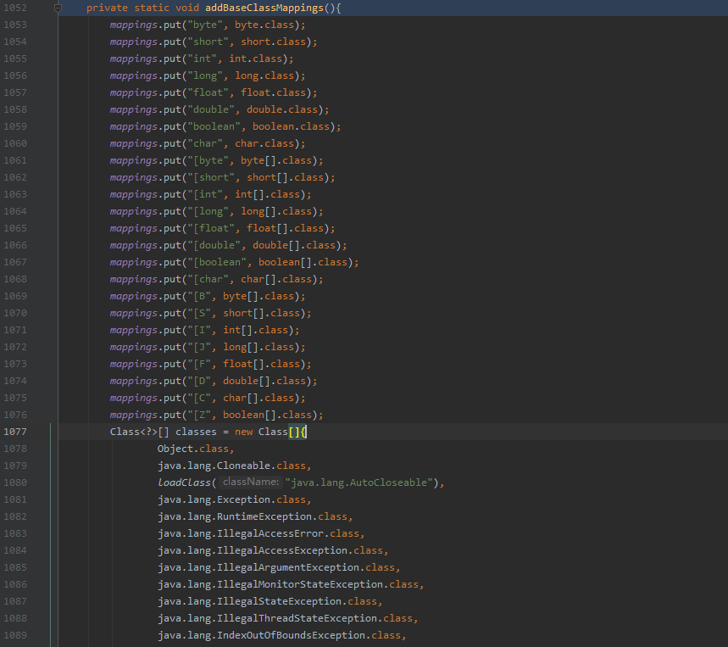Click gutter line number 1085
This screenshot has height=647, width=728.
coord(15,567)
